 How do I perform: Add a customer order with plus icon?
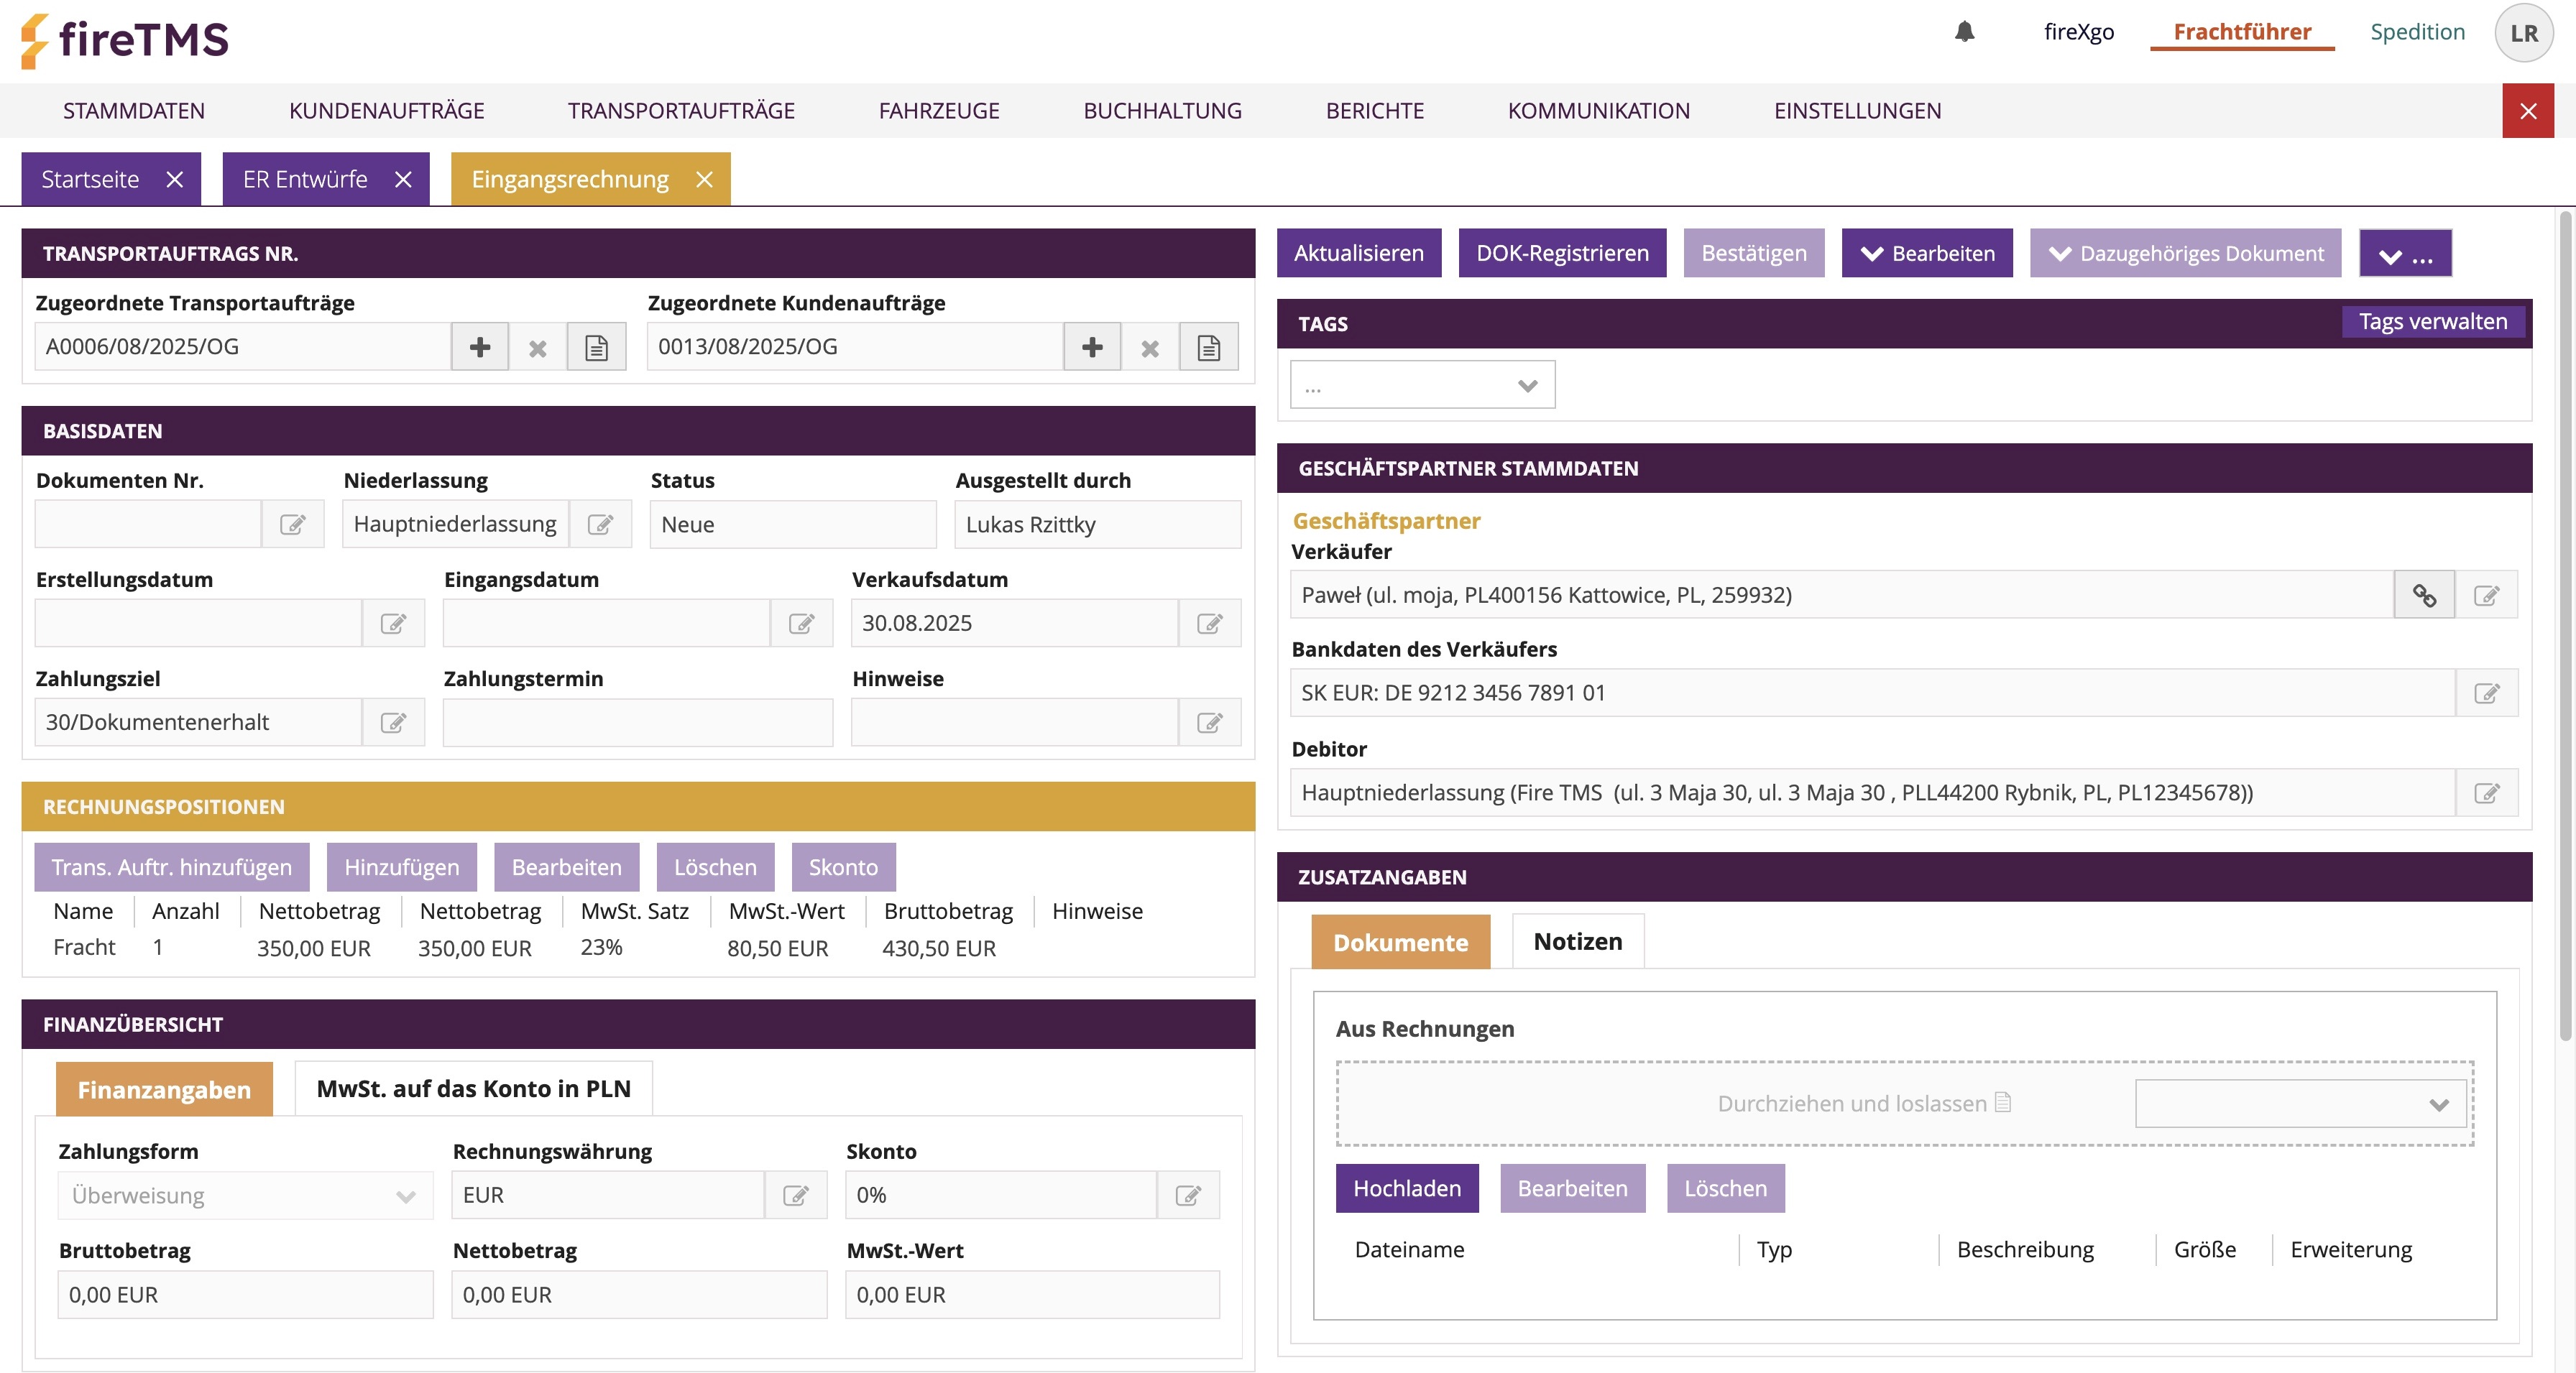click(1092, 347)
